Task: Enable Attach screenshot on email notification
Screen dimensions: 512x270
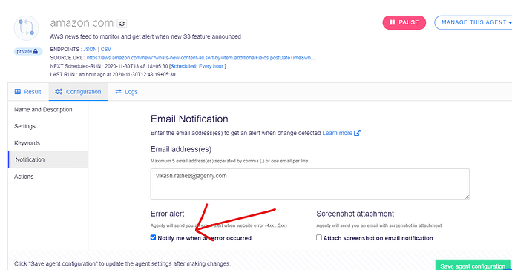Action: coord(319,237)
